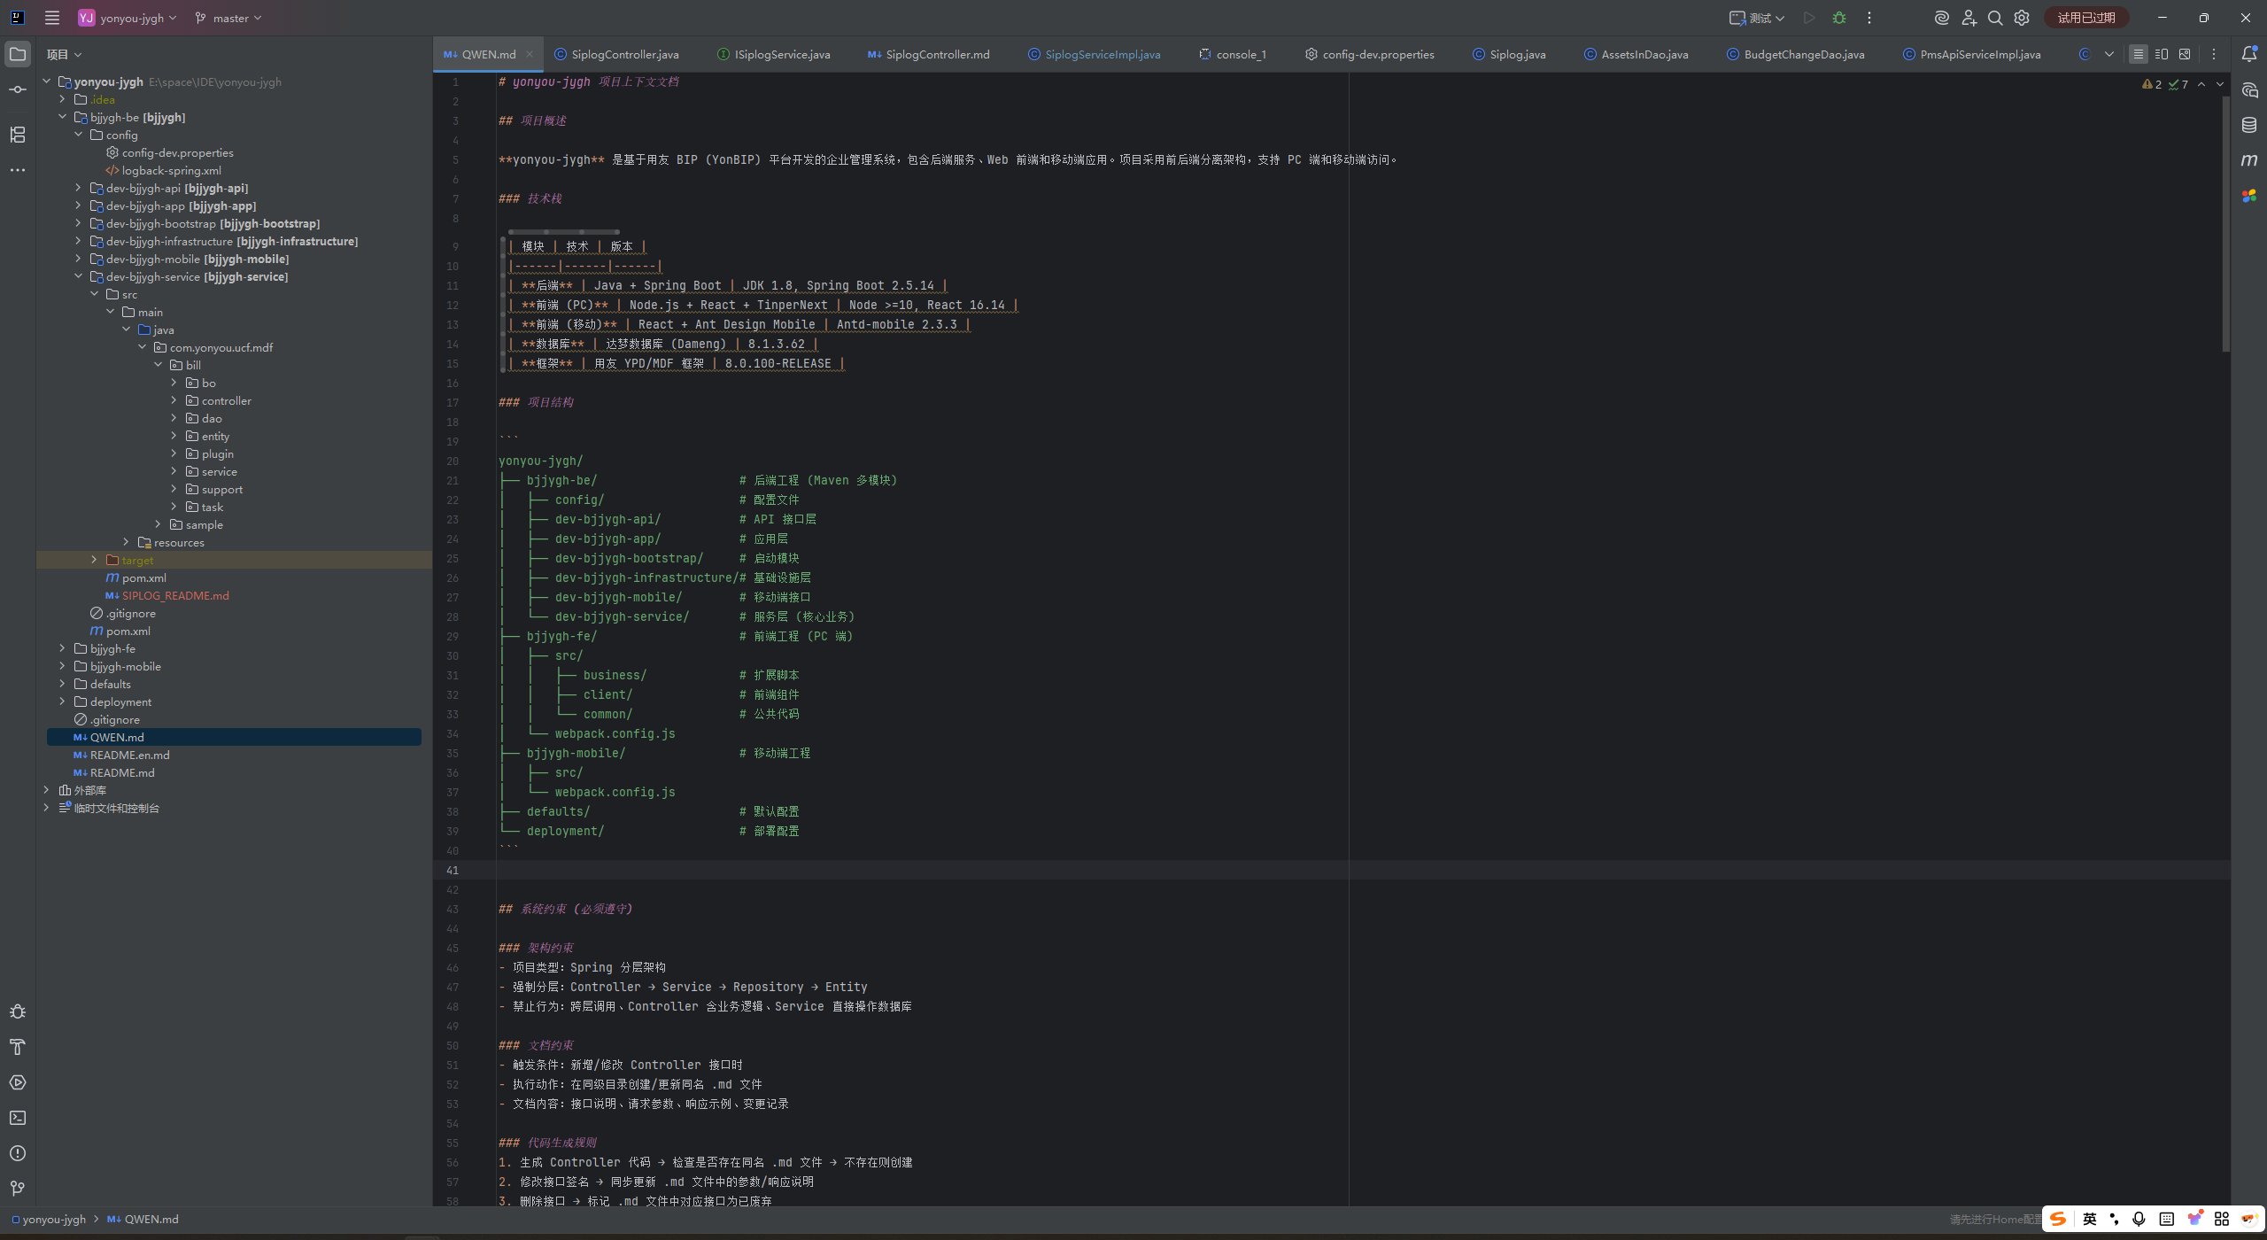
Task: Open the Problems tool window
Action: 18,1153
